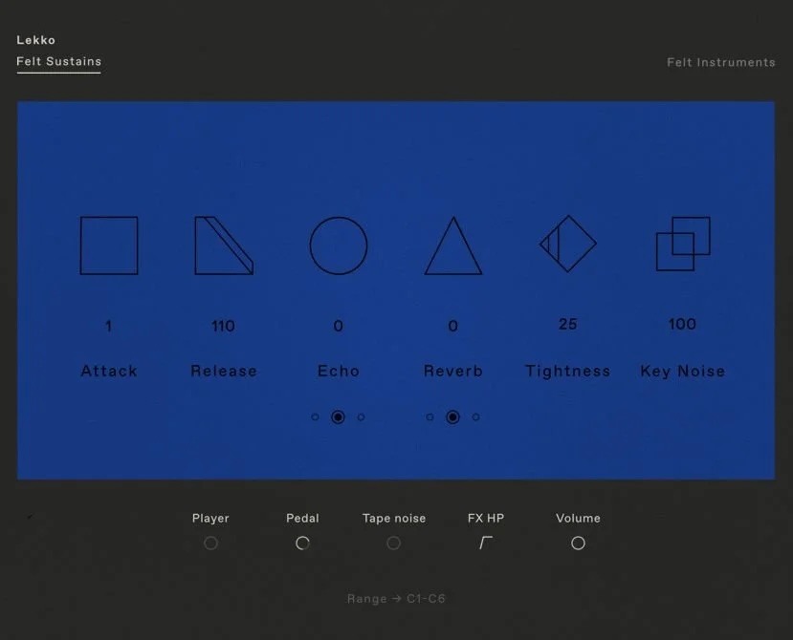Viewport: 793px width, 640px height.
Task: Click the diamond Tightness shape icon
Action: [568, 244]
